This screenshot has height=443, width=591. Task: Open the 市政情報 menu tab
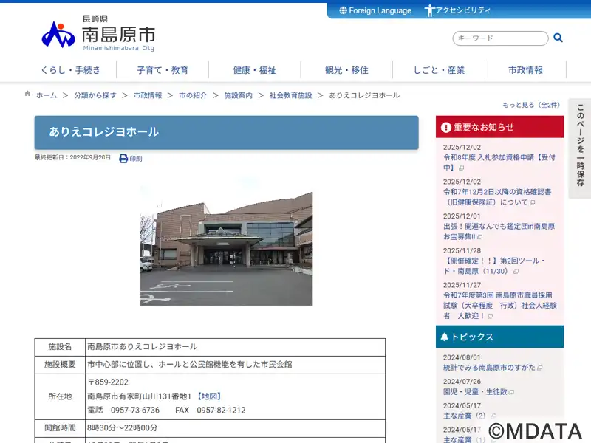525,70
